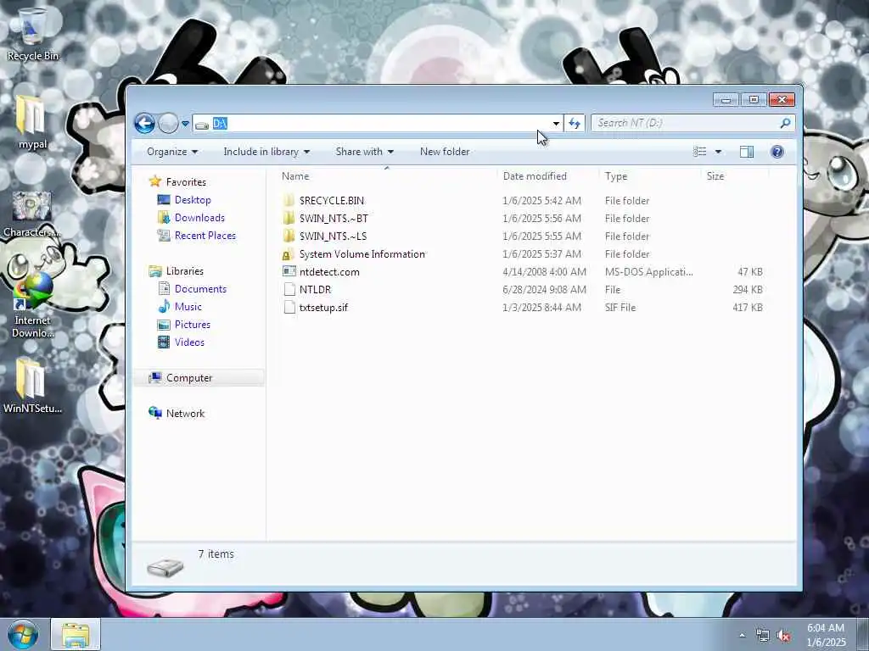Open the Recycle Bin desktop icon
869x651 pixels.
[x=32, y=34]
